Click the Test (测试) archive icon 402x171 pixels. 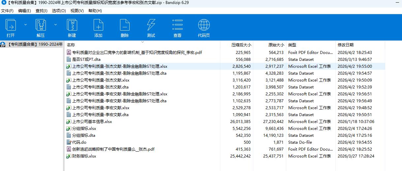pos(151,25)
